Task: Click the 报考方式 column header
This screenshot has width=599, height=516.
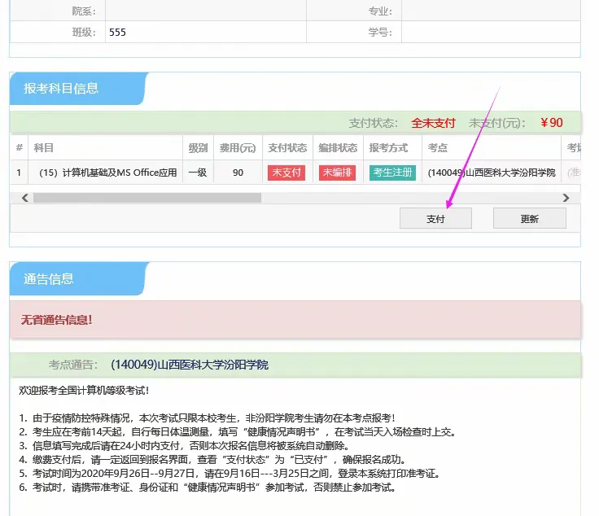Action: point(388,148)
